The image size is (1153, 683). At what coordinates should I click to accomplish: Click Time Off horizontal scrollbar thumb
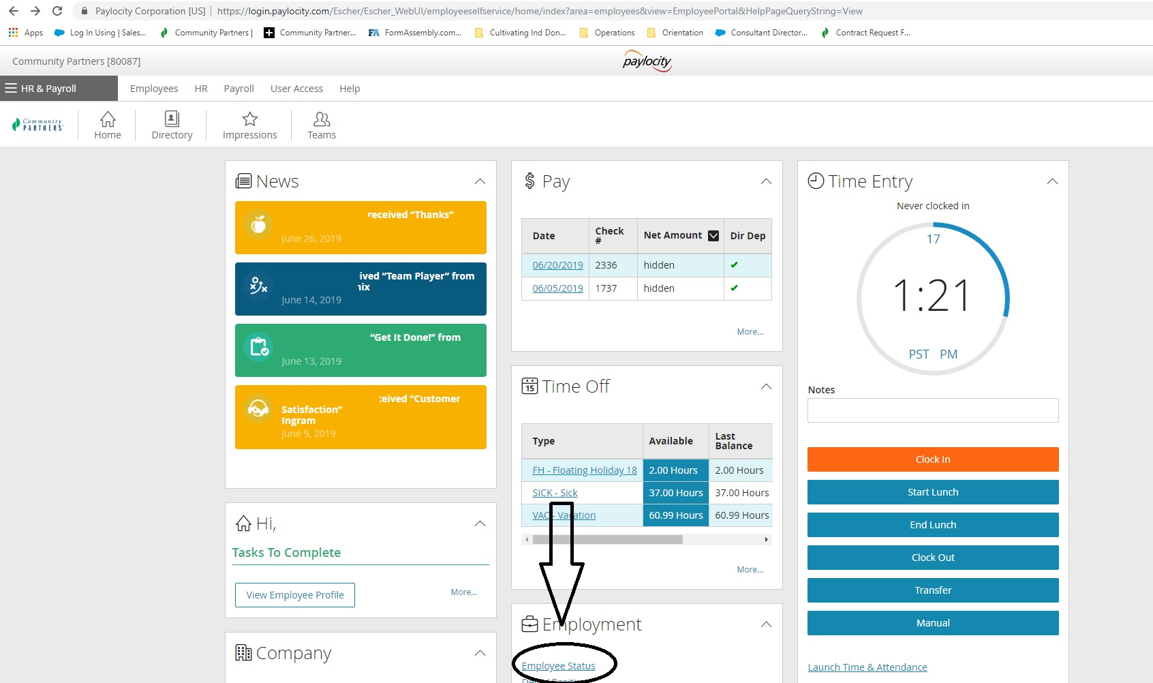click(x=607, y=539)
